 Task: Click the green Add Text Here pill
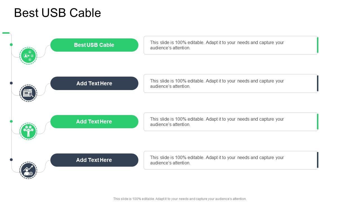[x=94, y=122]
